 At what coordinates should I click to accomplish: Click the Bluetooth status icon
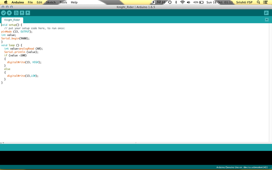(176, 2)
